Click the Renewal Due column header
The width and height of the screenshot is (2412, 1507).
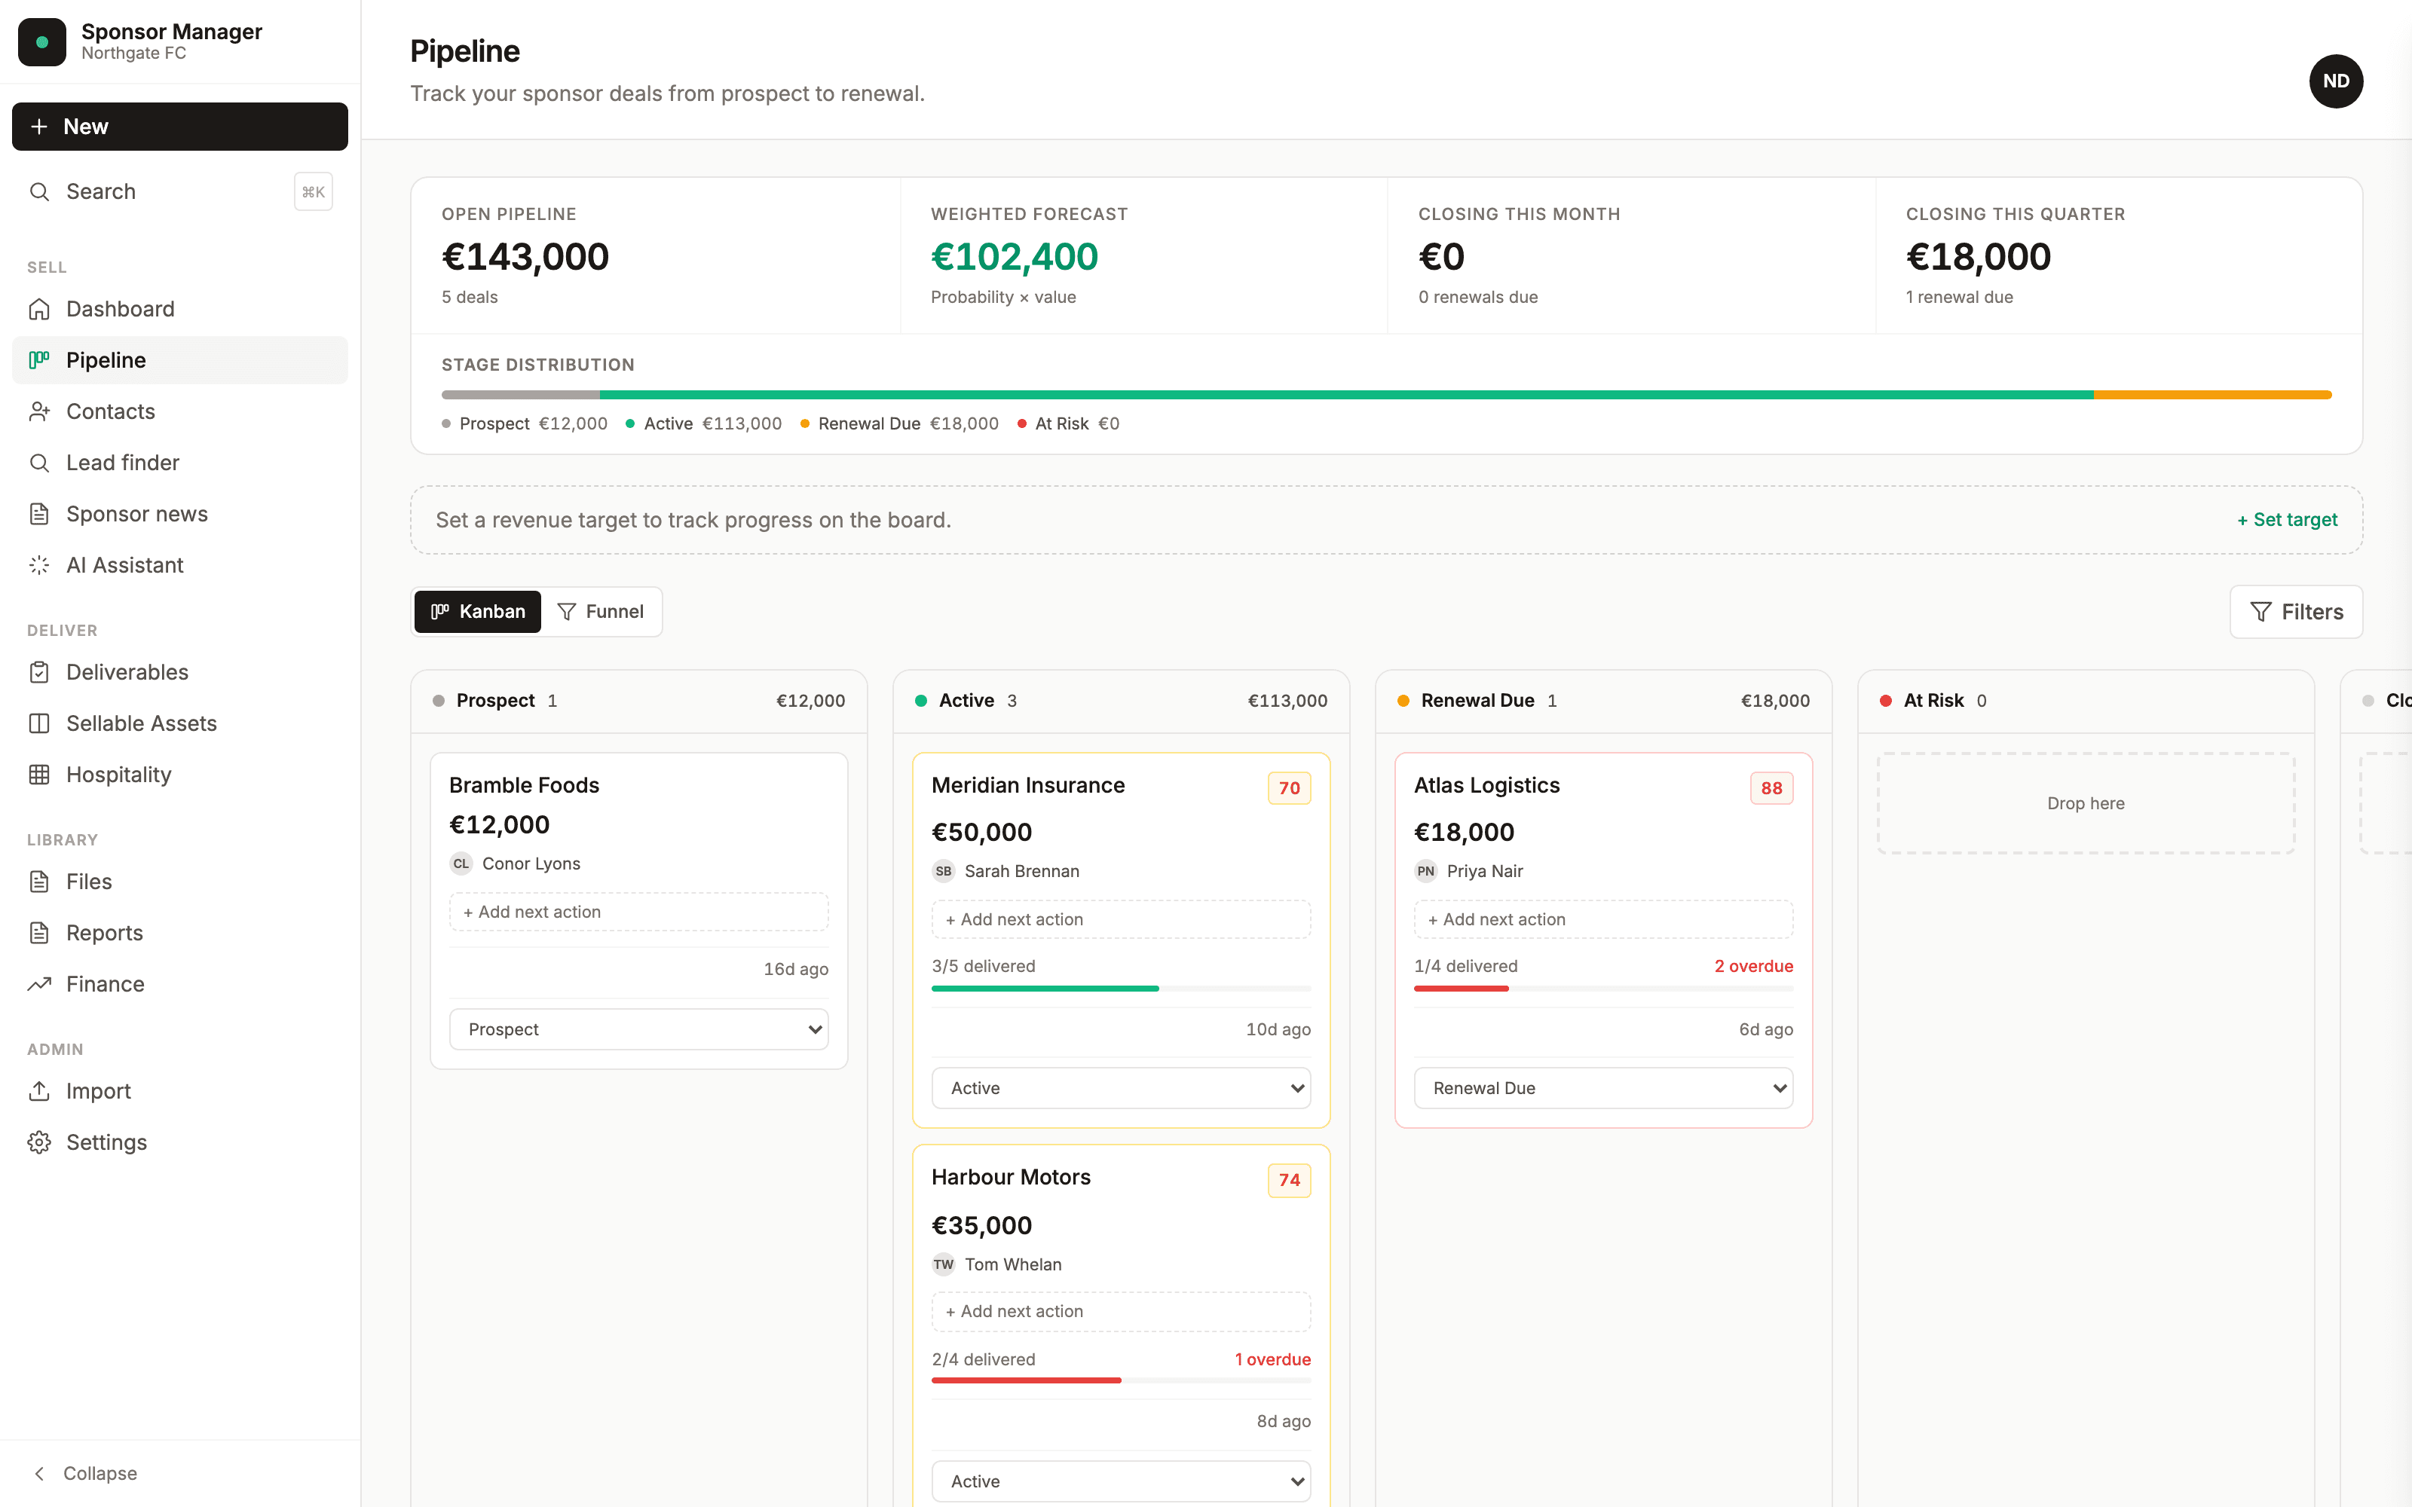pos(1604,701)
